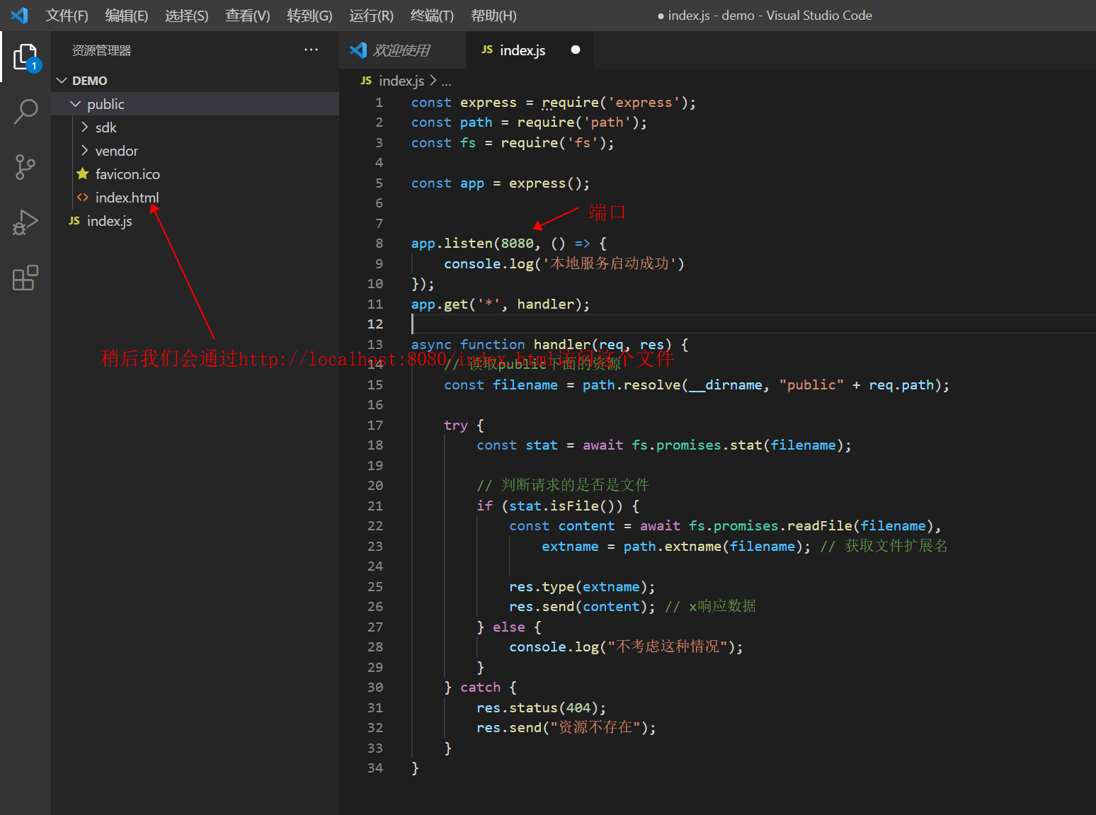Click line number 12 in the gutter

(x=375, y=324)
